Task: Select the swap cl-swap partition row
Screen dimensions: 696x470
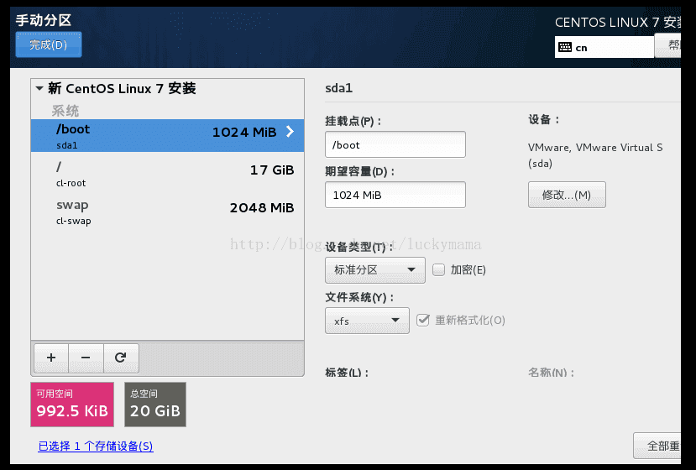Action: 167,211
